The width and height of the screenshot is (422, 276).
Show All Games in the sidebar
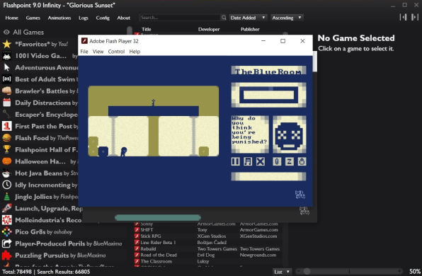[28, 33]
